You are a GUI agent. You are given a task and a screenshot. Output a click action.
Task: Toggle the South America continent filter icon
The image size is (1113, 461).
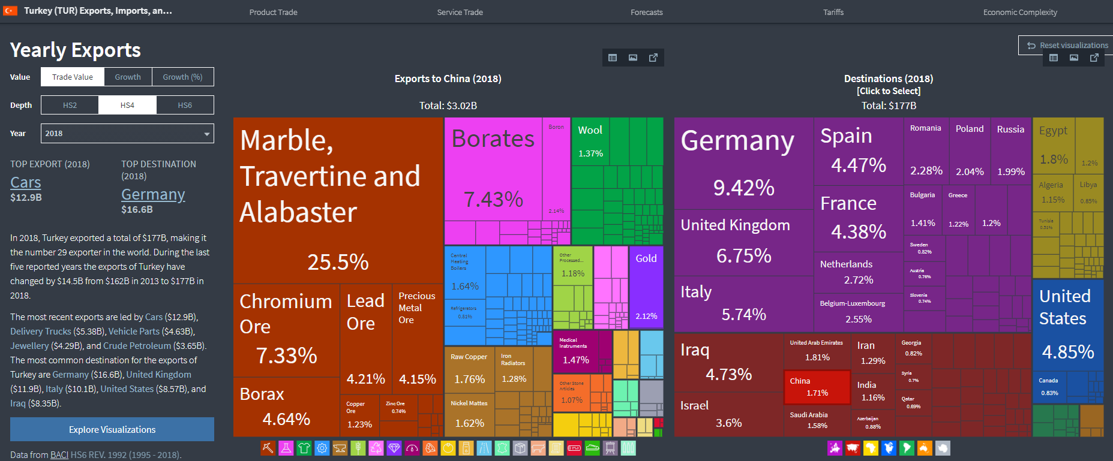click(x=907, y=448)
